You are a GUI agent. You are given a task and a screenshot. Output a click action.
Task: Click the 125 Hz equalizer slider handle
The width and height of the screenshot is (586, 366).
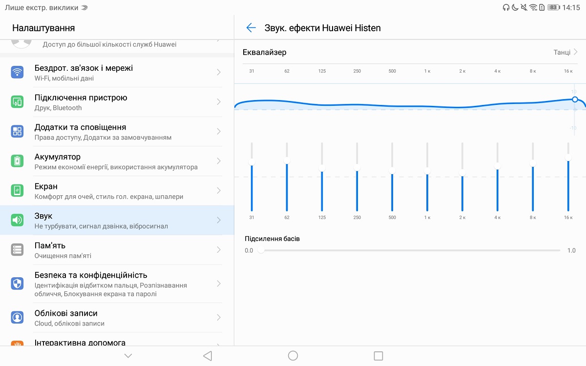click(322, 168)
